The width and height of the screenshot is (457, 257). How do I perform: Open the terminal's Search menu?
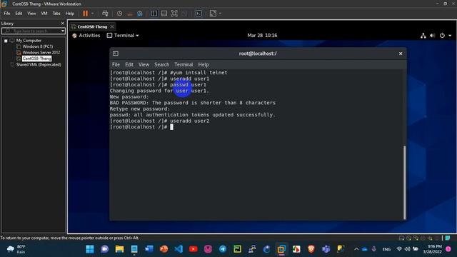coord(162,65)
